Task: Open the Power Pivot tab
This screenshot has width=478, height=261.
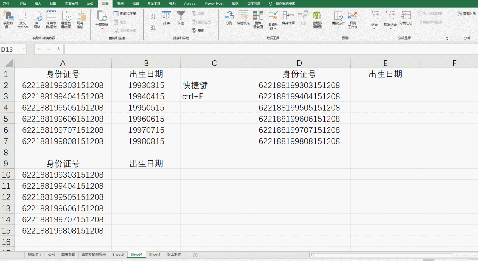Action: pos(214,3)
